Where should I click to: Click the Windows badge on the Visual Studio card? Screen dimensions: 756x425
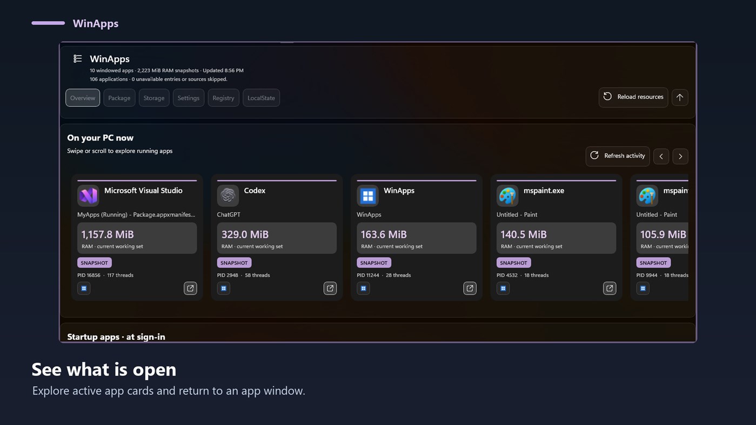[x=84, y=288]
